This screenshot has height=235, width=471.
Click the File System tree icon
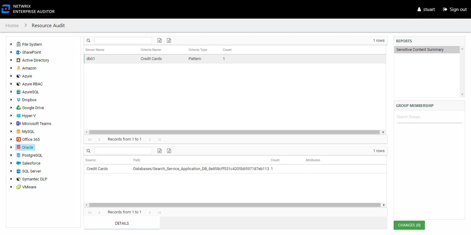click(19, 44)
